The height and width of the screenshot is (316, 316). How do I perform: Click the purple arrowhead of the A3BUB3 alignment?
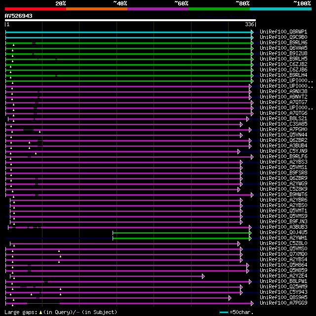coord(250,228)
